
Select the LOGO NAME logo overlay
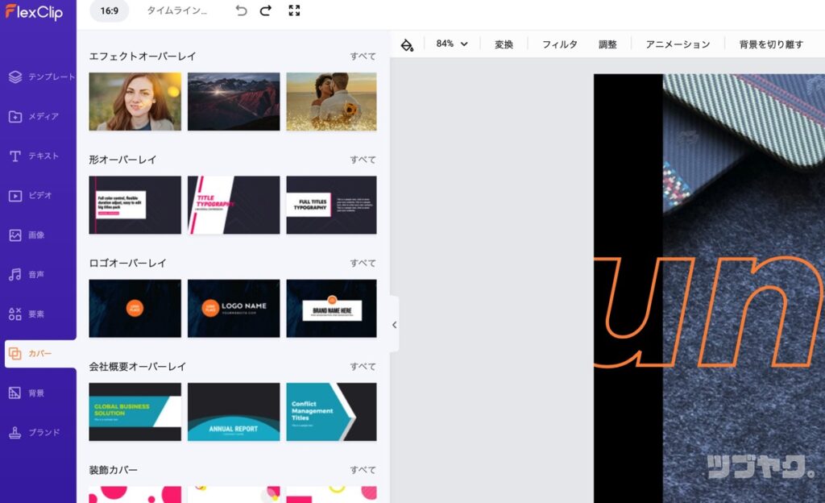pyautogui.click(x=234, y=308)
